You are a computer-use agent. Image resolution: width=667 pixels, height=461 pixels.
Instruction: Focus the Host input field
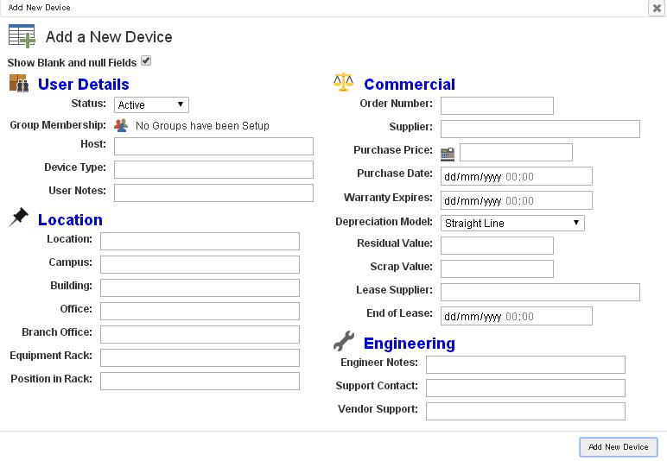click(213, 146)
